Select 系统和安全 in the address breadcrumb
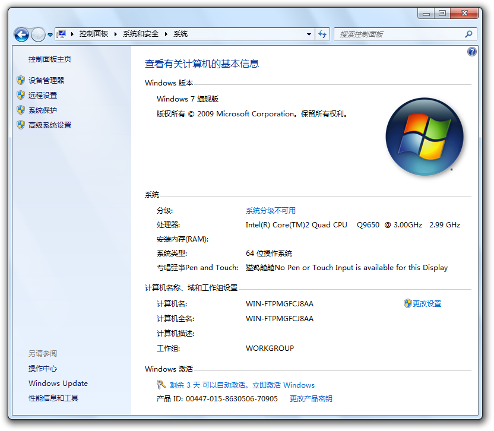This screenshot has height=431, width=494. pyautogui.click(x=141, y=34)
